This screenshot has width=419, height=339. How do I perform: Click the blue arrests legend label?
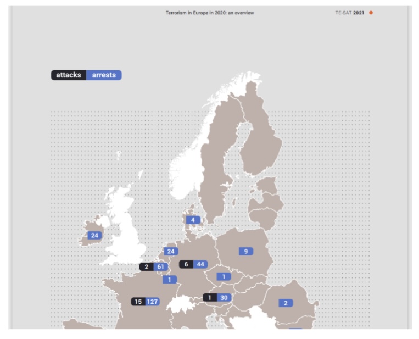[104, 75]
